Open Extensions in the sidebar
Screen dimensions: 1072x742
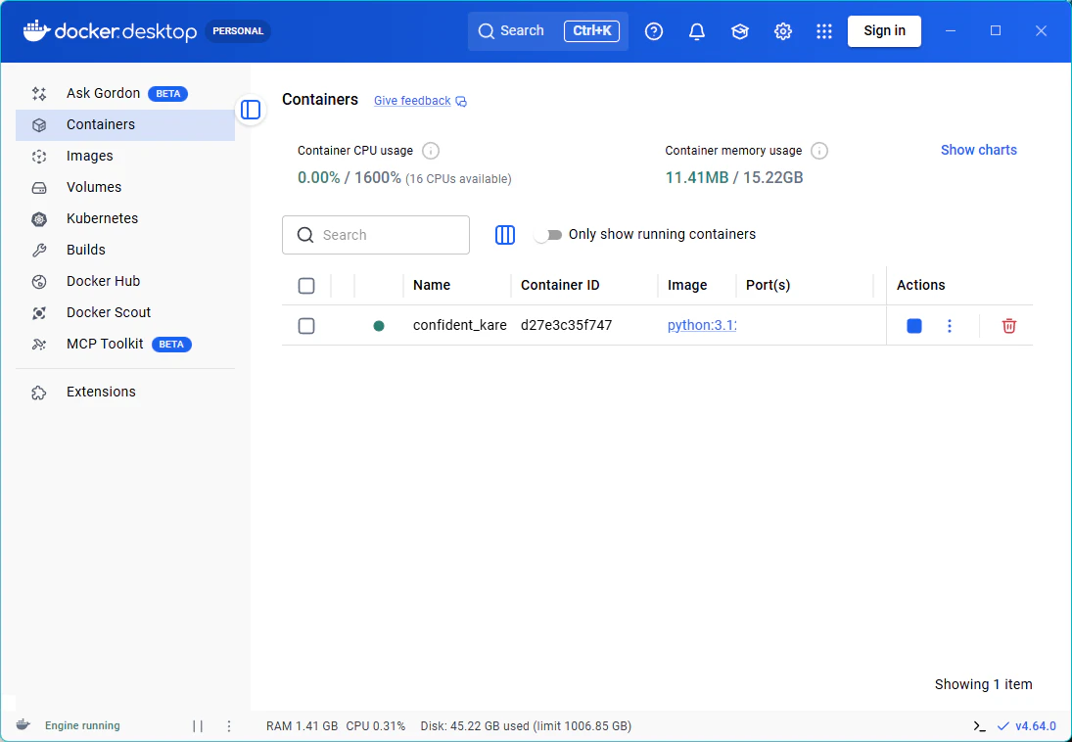(125, 392)
